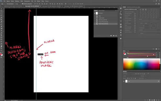Click the yellow (Y) slider in Color panel
This screenshot has height=101, width=161.
(x=142, y=55)
